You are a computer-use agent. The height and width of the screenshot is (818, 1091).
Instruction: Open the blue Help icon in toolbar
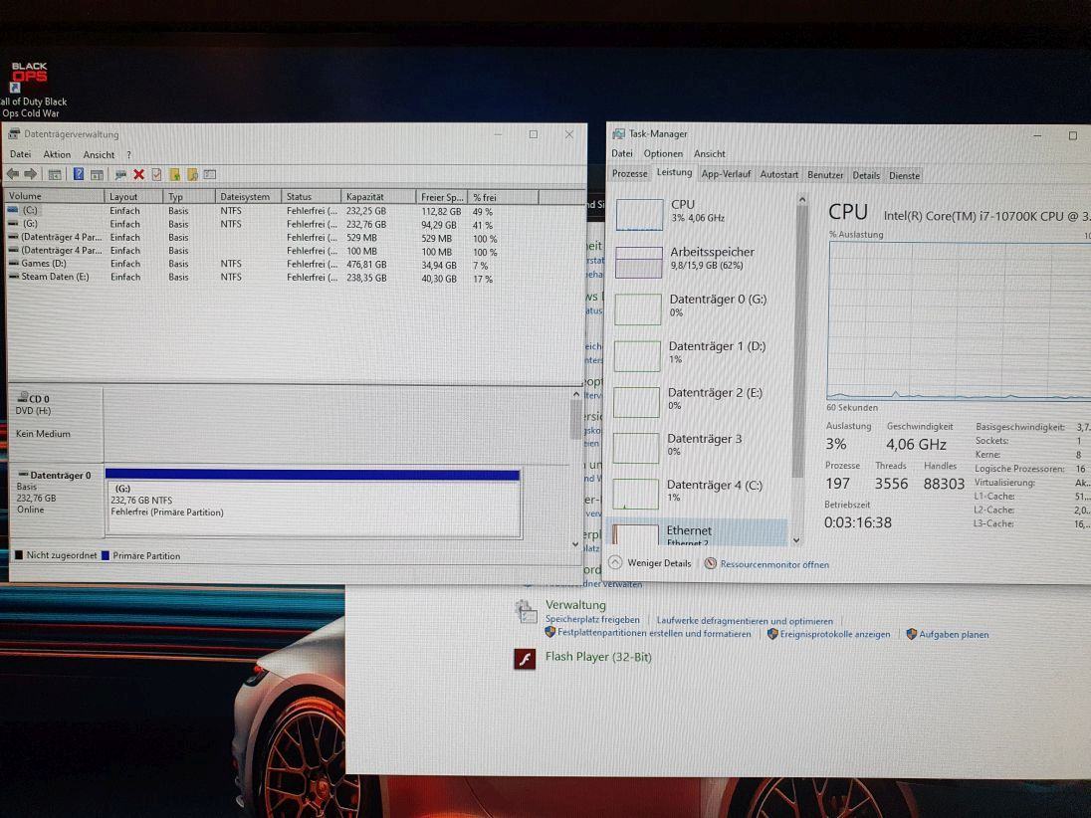(x=78, y=174)
